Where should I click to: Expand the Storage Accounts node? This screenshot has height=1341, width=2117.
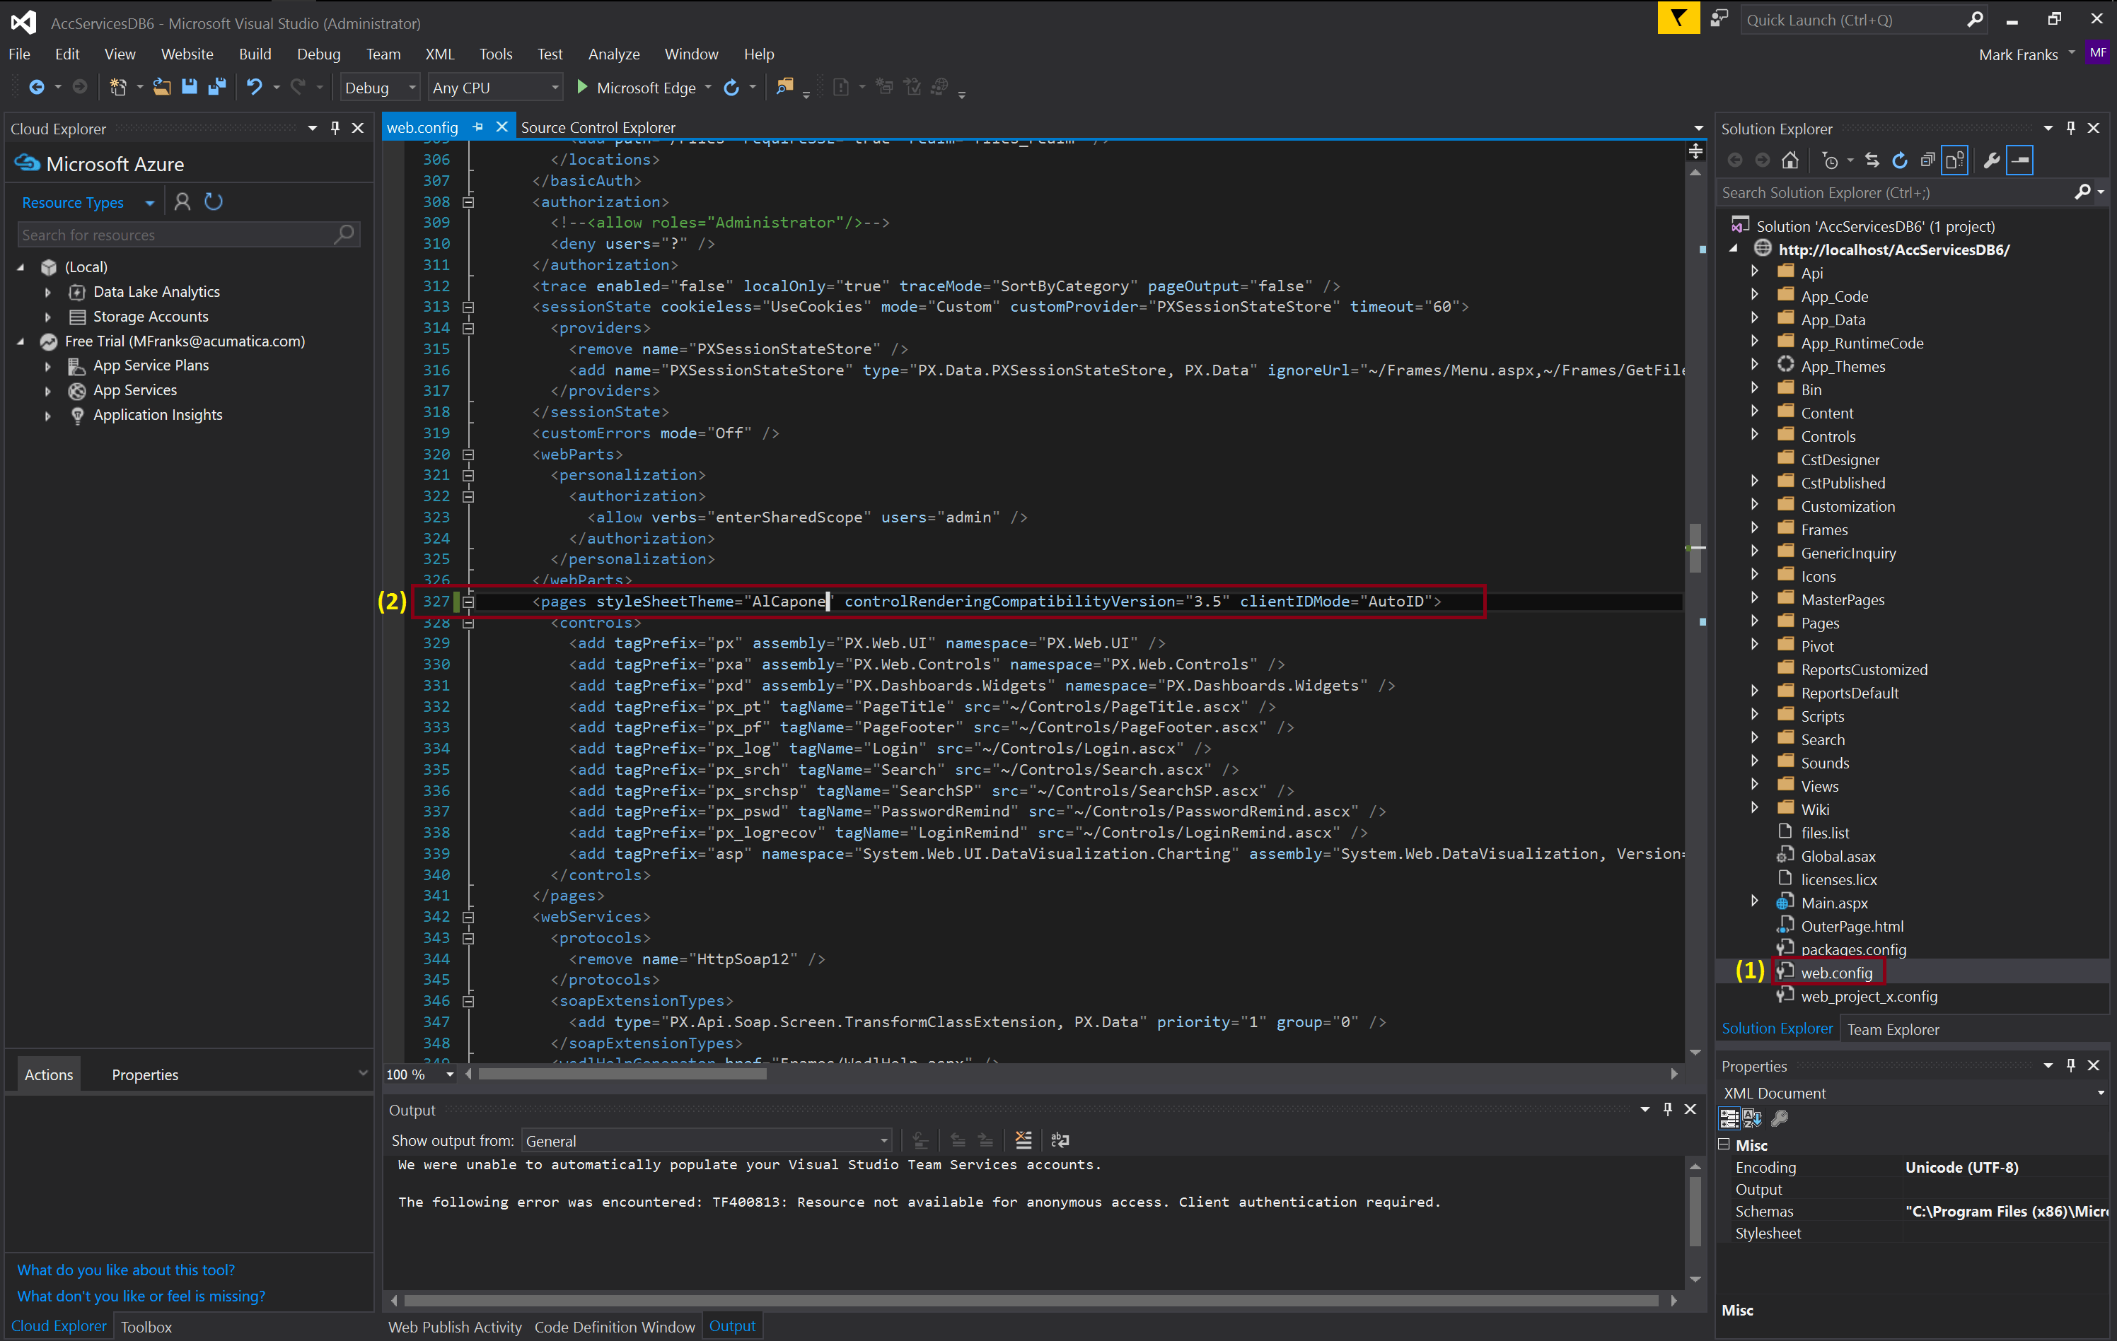tap(48, 317)
